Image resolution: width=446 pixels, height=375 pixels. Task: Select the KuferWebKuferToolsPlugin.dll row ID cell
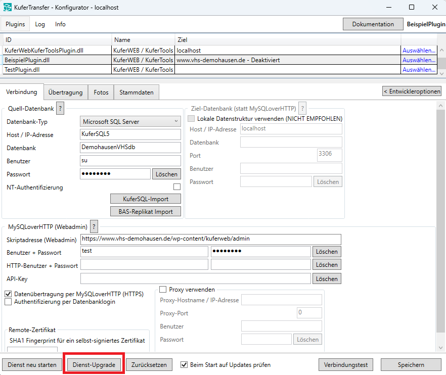[57, 51]
